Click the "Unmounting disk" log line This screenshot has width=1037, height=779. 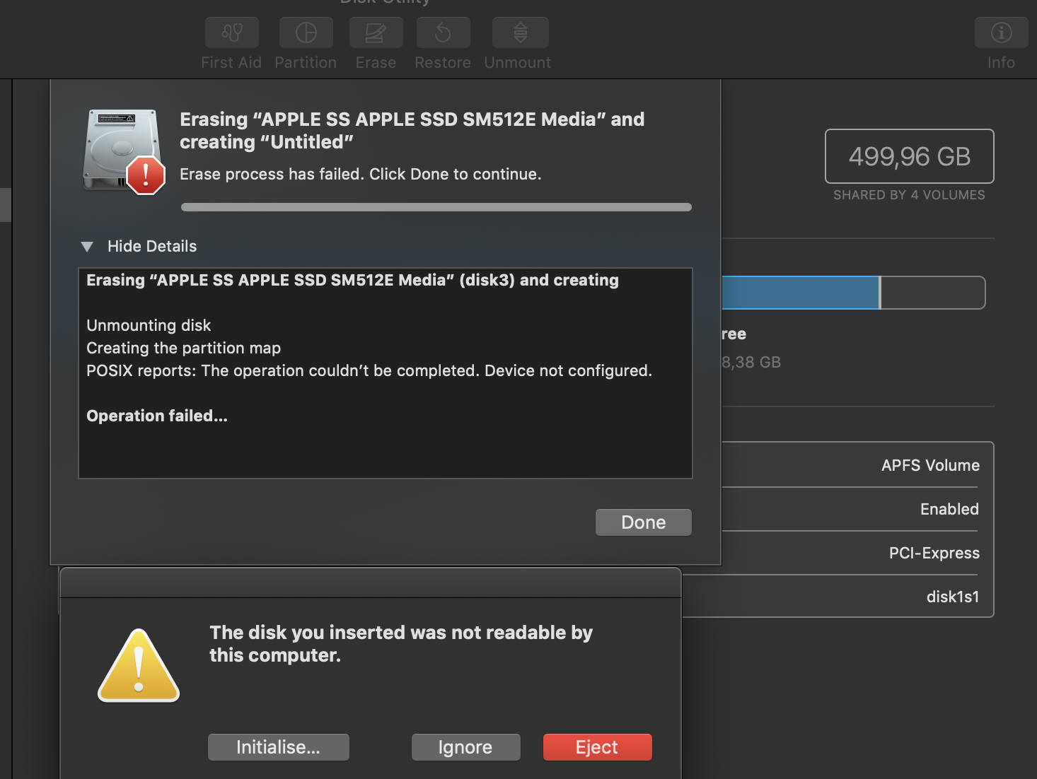[149, 325]
